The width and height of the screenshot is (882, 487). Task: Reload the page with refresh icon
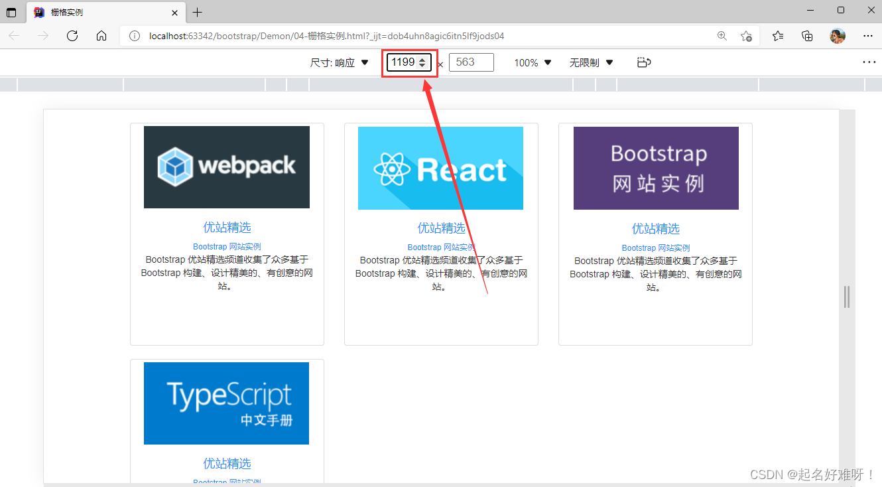coord(72,36)
